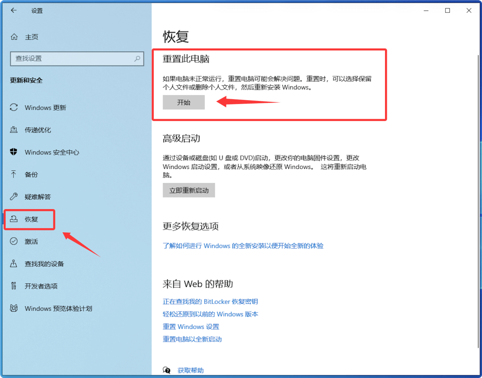Open 重置 Windows 设置 help link
The image size is (482, 378).
pos(191,327)
